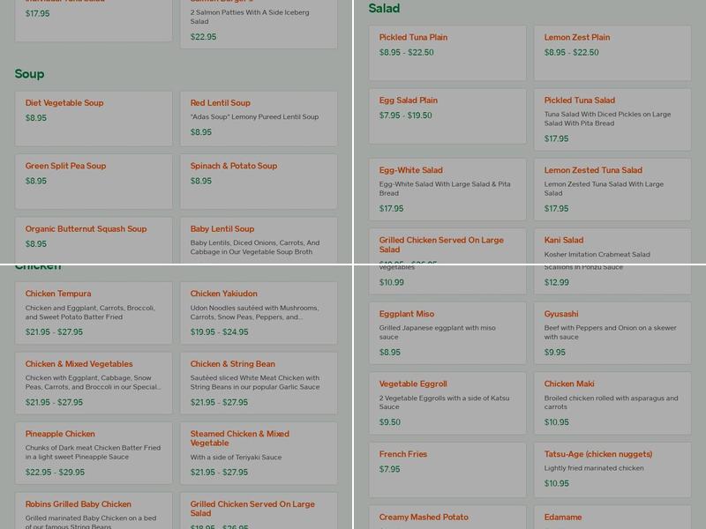Screen dimensions: 706x529
Task: Pick the Pineapple Chicken dish
Action: (x=94, y=452)
